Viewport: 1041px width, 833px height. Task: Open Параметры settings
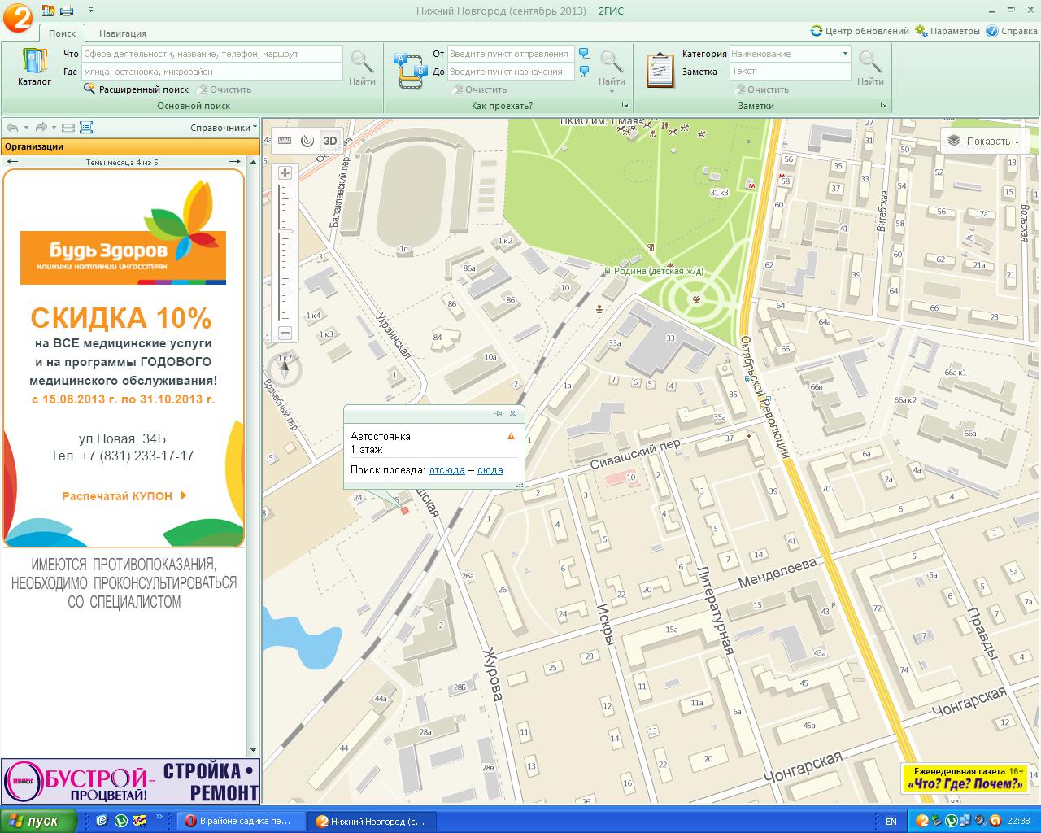point(947,31)
